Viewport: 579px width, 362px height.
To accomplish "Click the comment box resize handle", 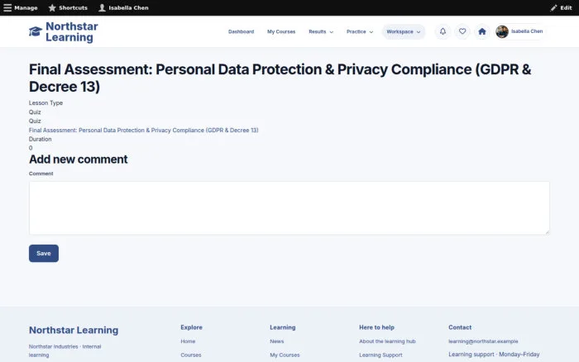I will pyautogui.click(x=547, y=231).
